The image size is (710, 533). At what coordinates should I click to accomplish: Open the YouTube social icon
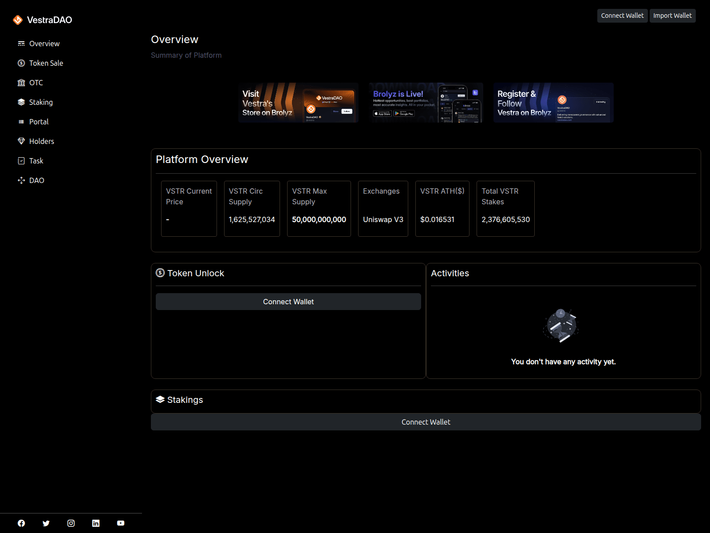(121, 523)
